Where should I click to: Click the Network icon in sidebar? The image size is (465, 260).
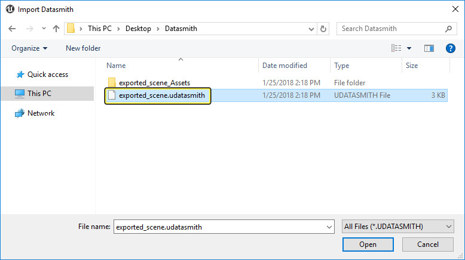20,113
